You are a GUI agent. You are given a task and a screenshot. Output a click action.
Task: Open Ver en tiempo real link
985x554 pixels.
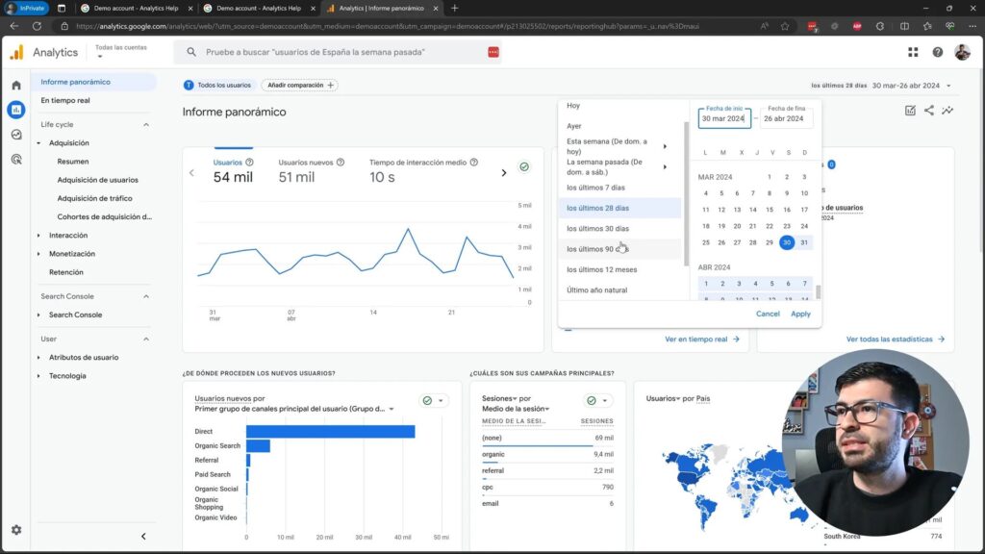pyautogui.click(x=701, y=340)
